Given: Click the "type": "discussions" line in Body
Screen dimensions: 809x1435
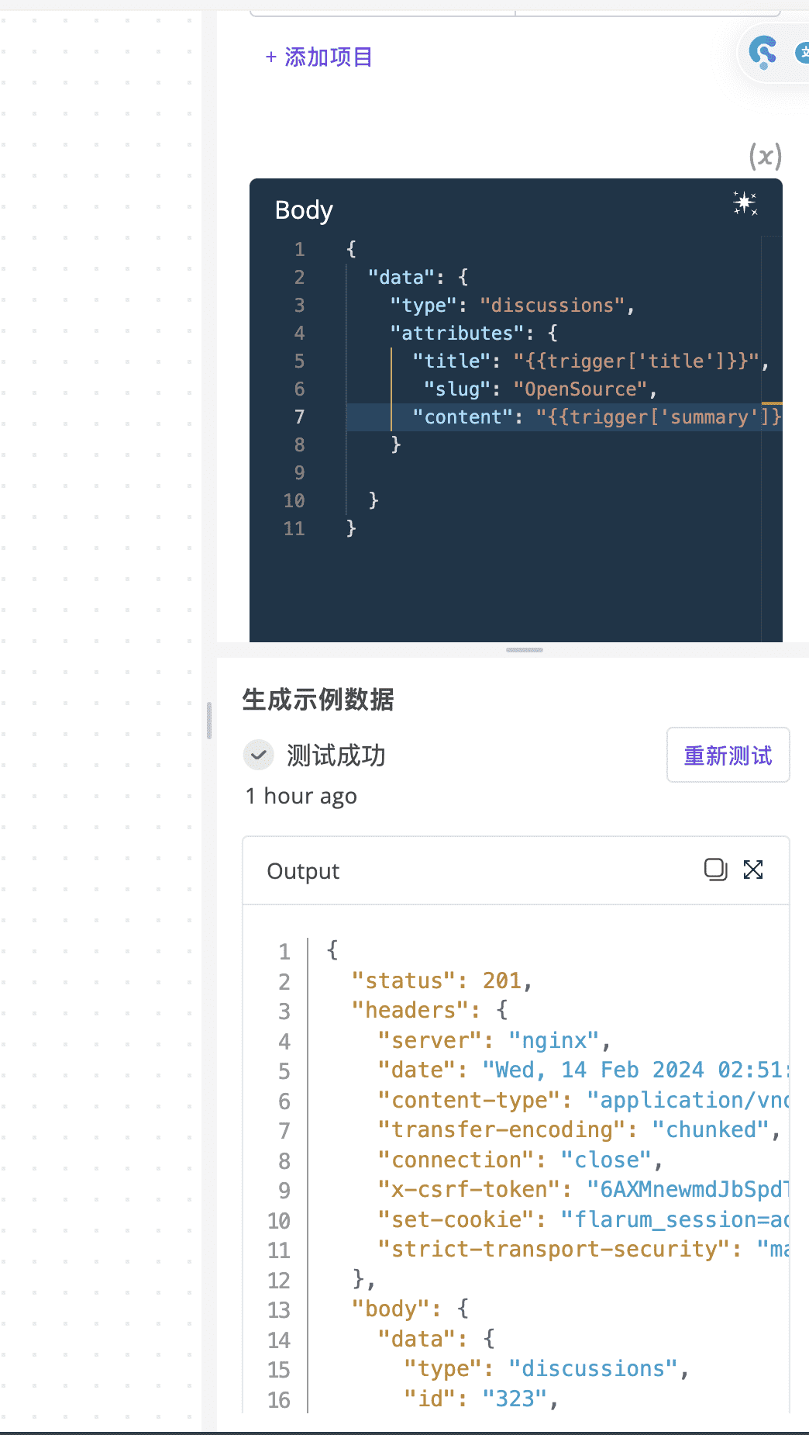Looking at the screenshot, I should tap(511, 306).
